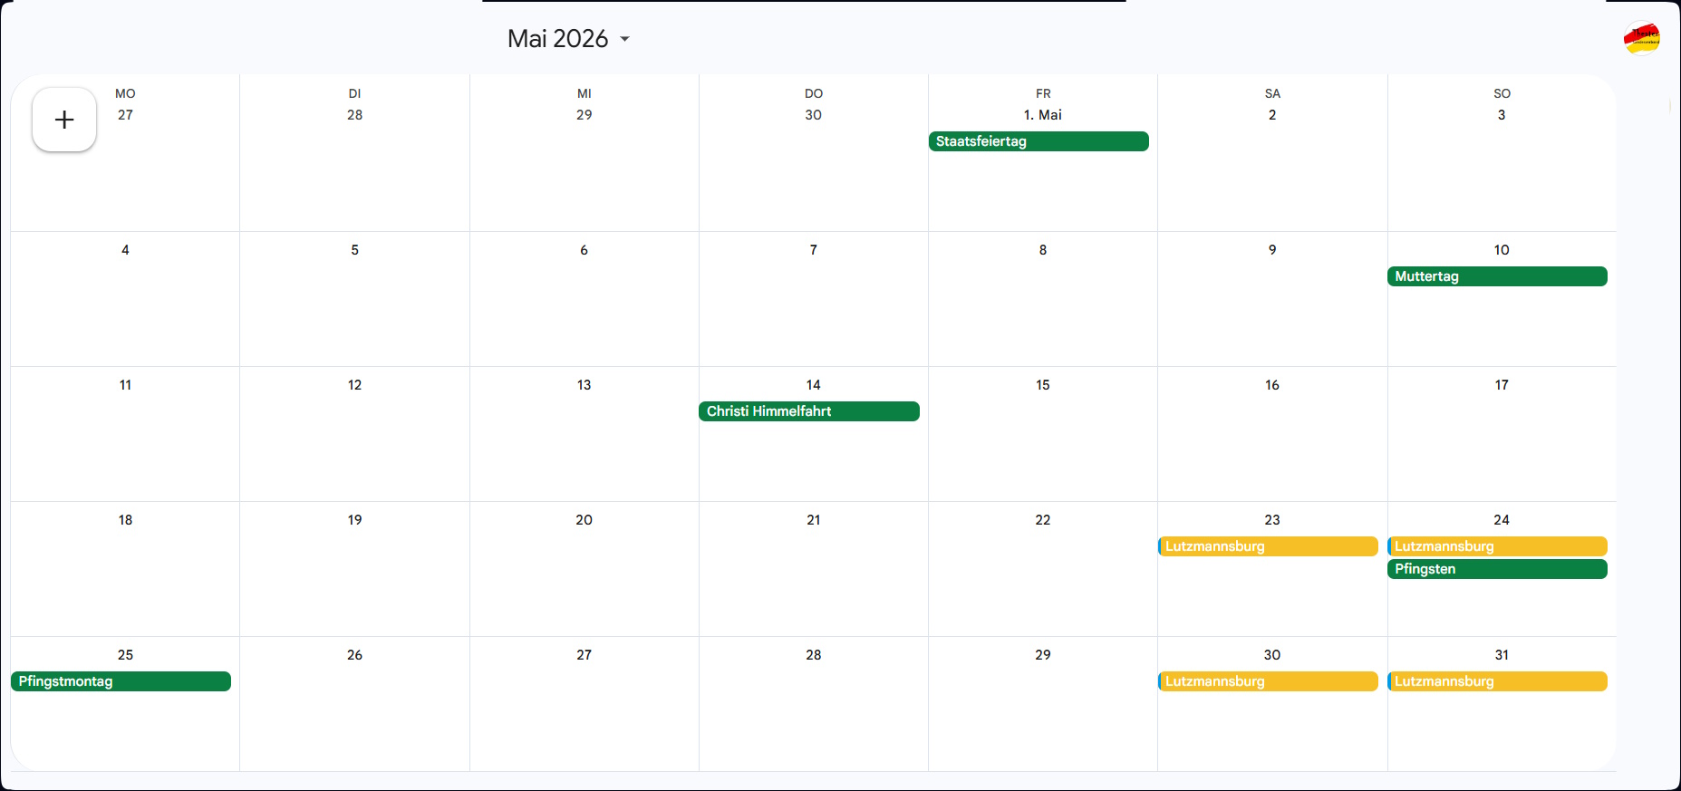Click day 3 under the SO column
This screenshot has width=1681, height=791.
coord(1501,115)
